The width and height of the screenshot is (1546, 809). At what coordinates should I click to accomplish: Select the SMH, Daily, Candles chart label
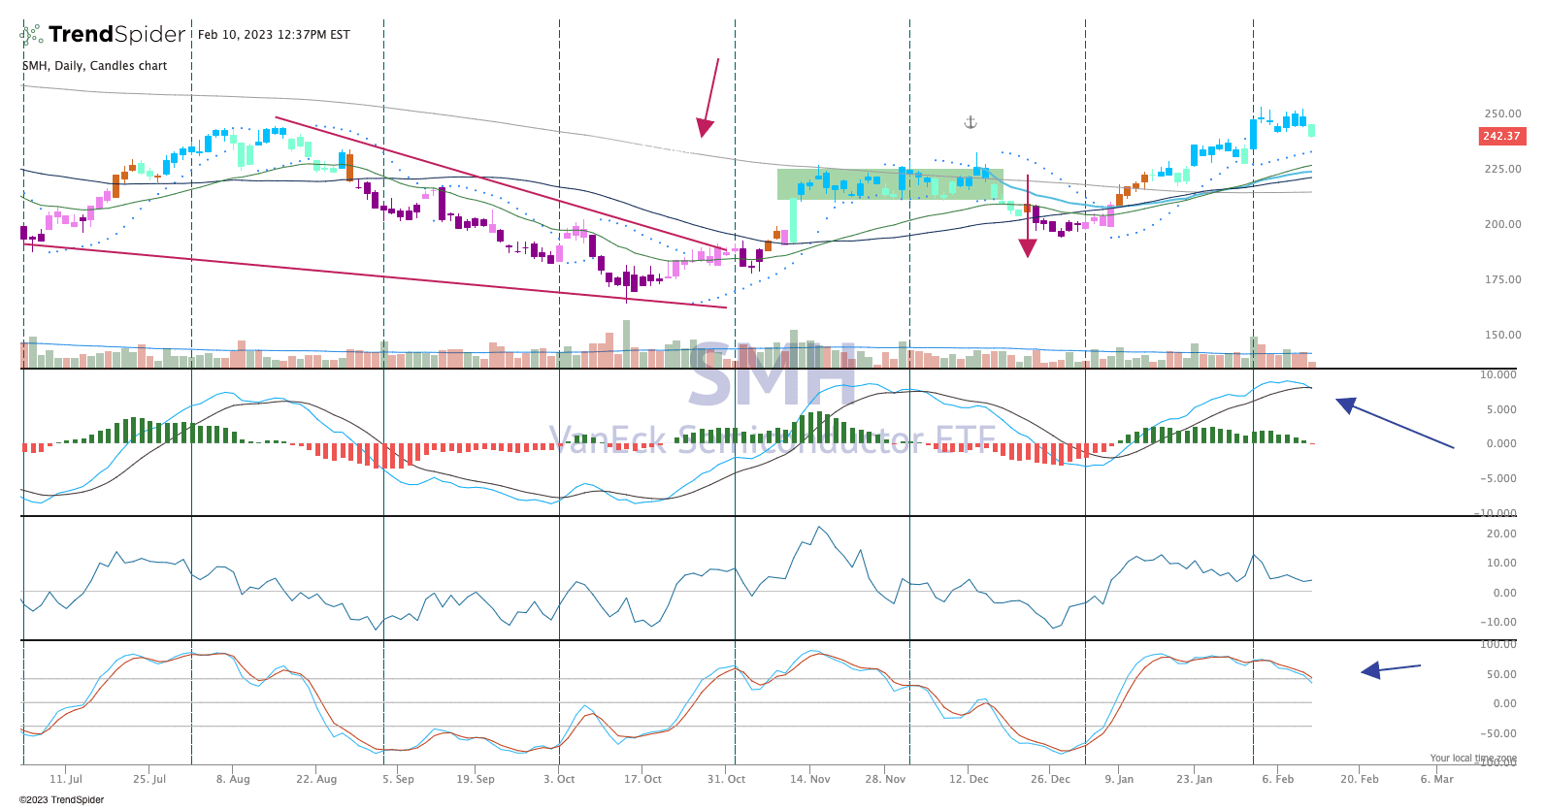pyautogui.click(x=95, y=66)
